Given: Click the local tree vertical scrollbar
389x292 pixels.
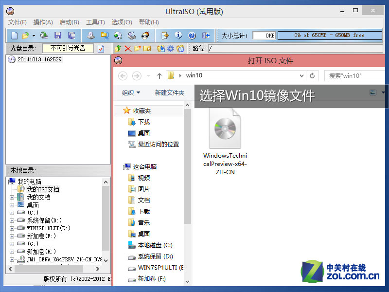Looking at the screenshot, I should 106,219.
